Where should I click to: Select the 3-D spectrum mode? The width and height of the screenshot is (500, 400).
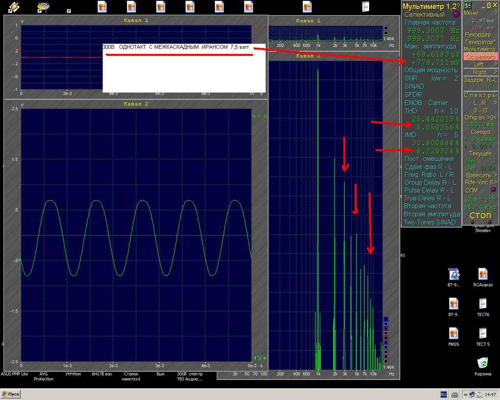[480, 110]
